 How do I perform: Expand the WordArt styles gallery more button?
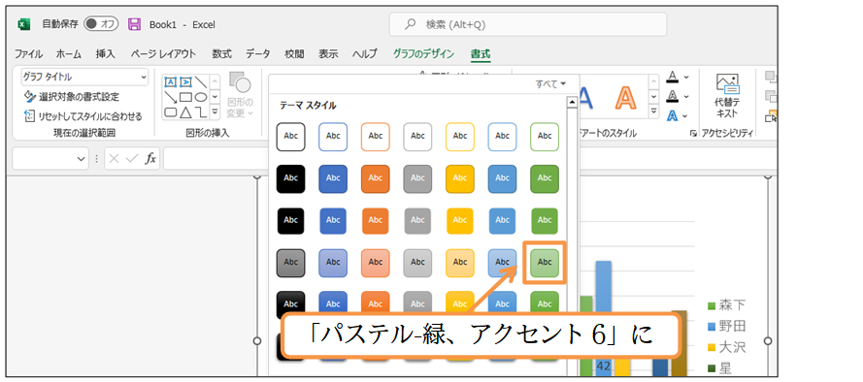click(654, 112)
